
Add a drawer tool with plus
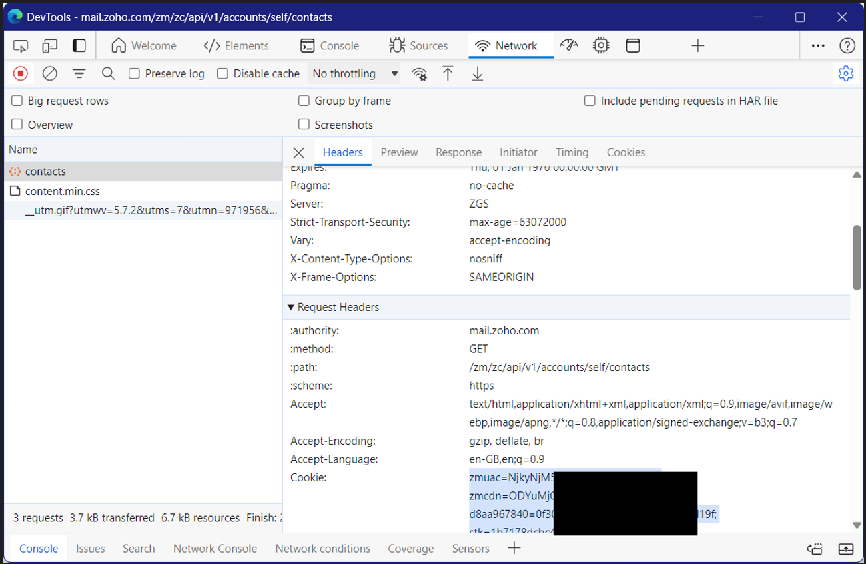tap(514, 549)
